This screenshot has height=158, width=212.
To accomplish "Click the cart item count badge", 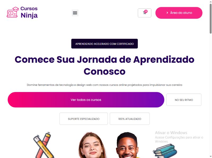I will click(146, 11).
